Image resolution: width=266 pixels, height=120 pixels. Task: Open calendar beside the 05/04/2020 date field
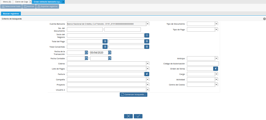[110, 53]
